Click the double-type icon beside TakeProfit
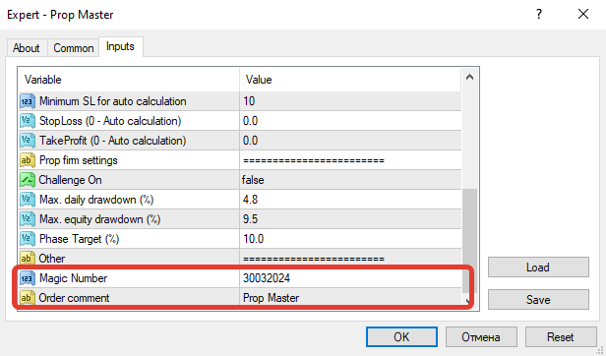Viewport: 606px width, 356px height. [x=28, y=141]
